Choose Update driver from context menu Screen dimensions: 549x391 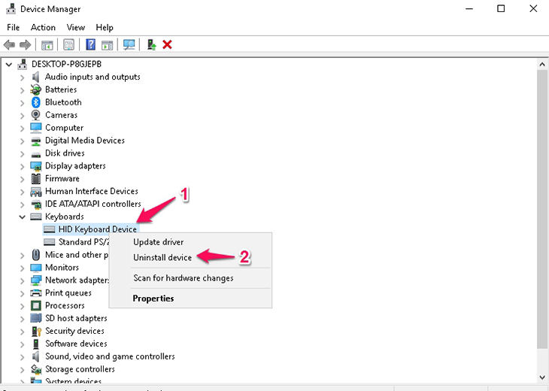(190, 242)
